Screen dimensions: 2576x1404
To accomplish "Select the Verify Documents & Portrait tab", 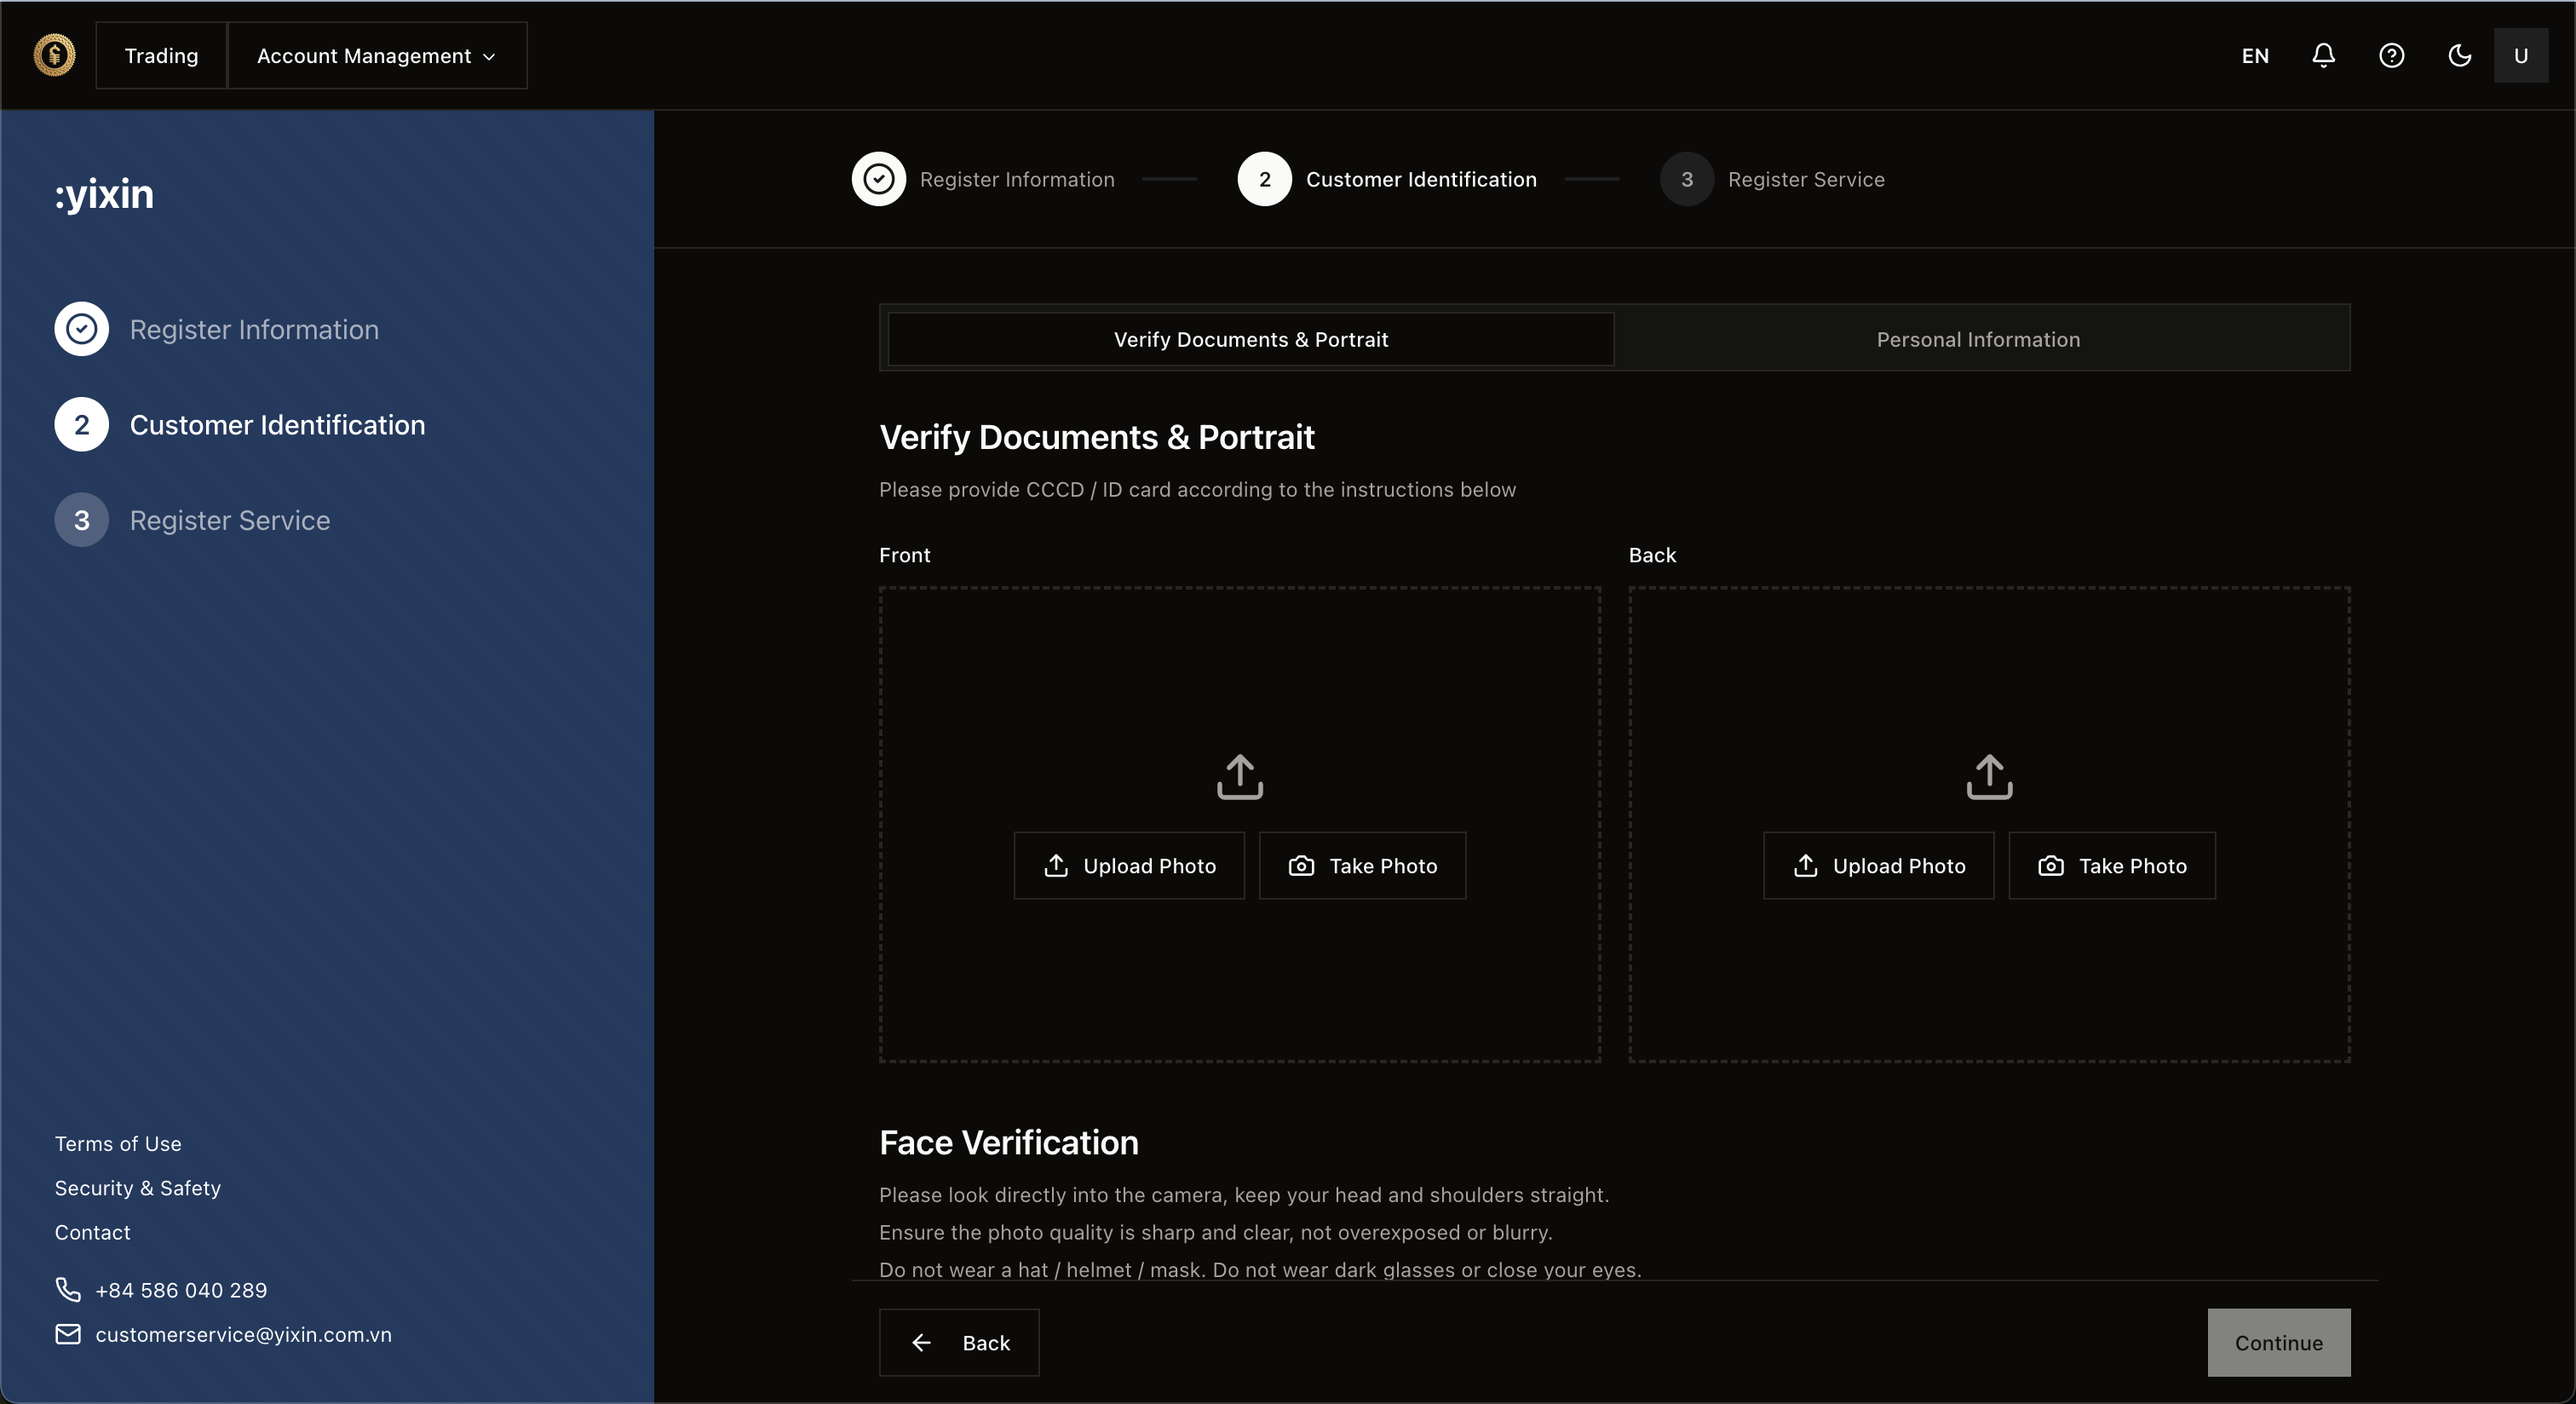I will [1250, 339].
